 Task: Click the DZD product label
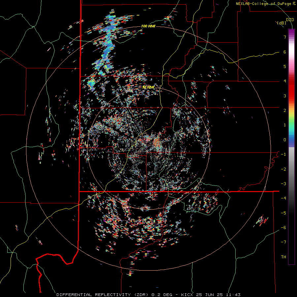(x=290, y=20)
